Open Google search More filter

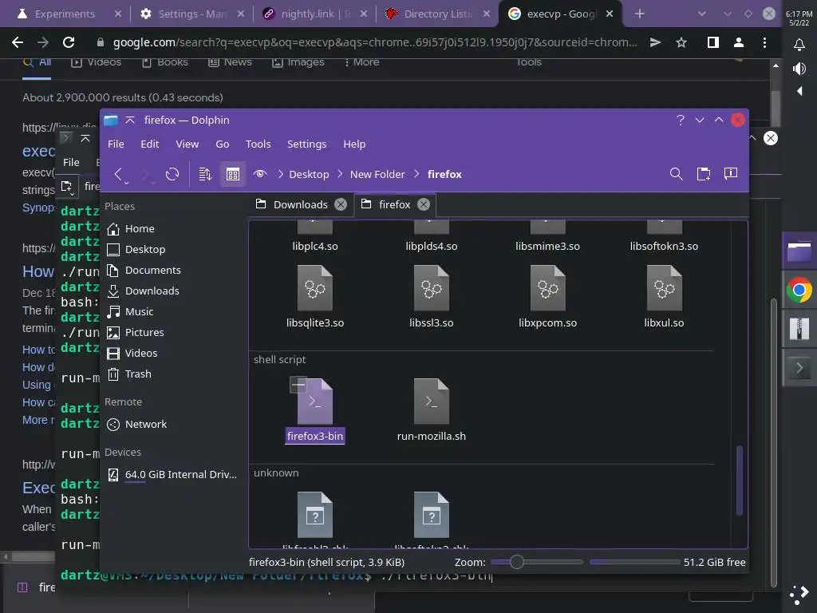click(361, 62)
